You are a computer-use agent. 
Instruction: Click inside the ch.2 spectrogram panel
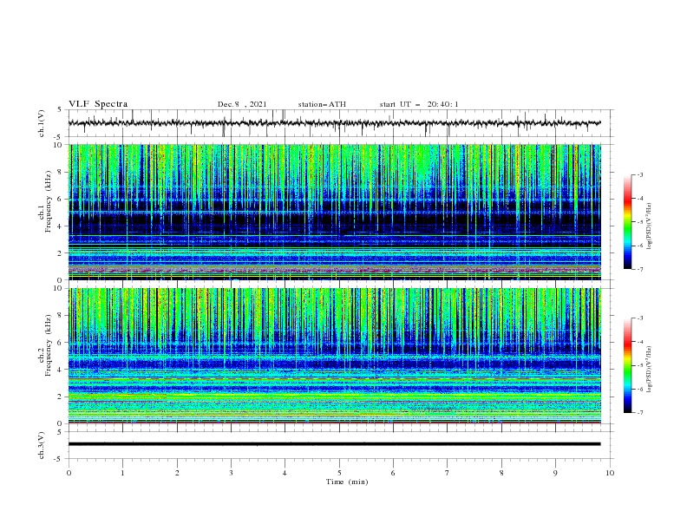point(334,356)
